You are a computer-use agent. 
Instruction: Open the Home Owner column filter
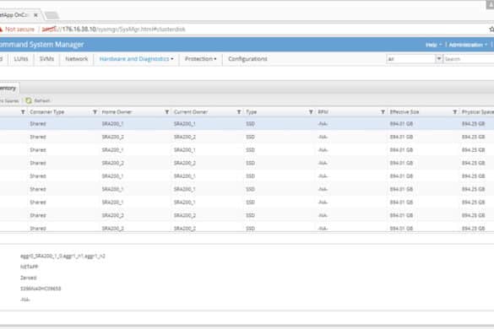click(x=167, y=112)
